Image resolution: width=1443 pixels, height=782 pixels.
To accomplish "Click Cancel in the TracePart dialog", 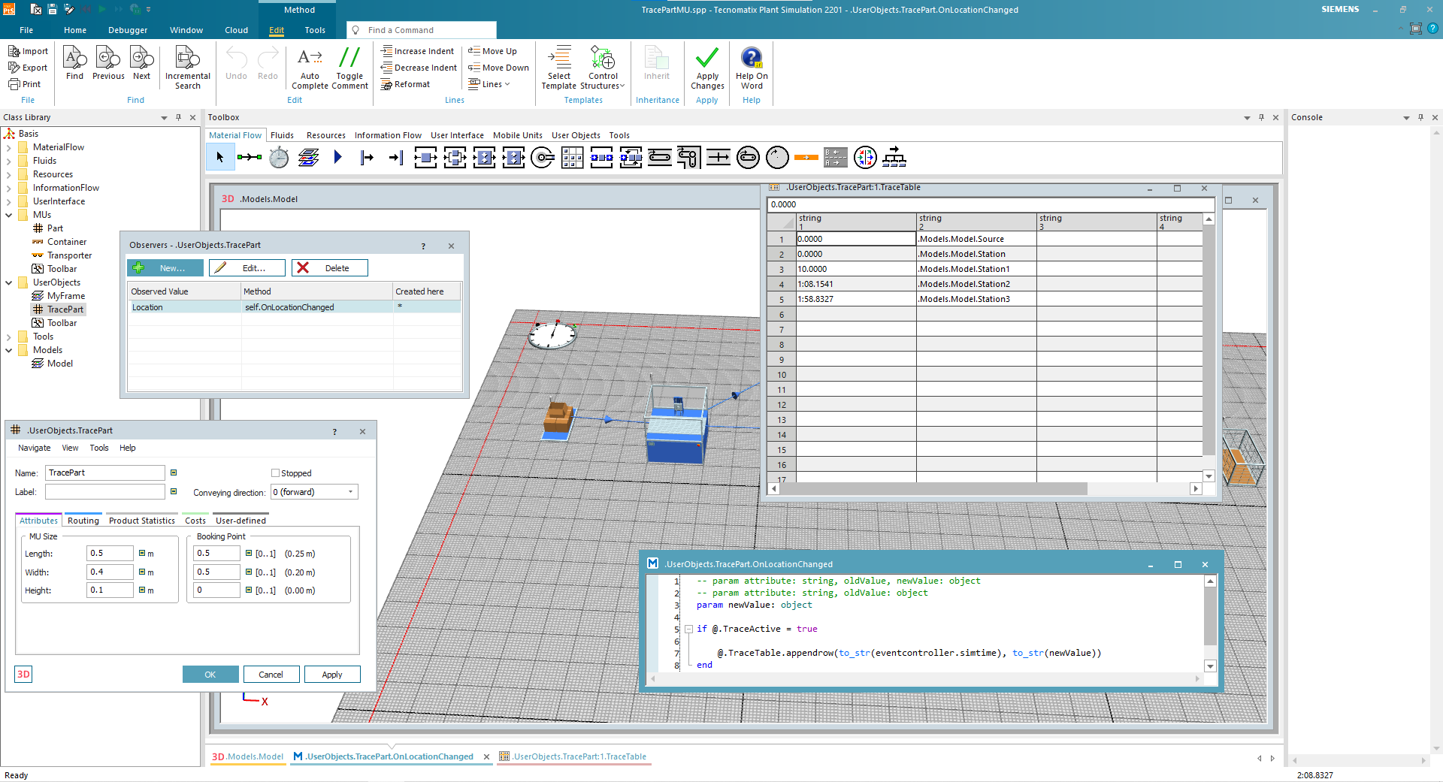I will coord(271,675).
